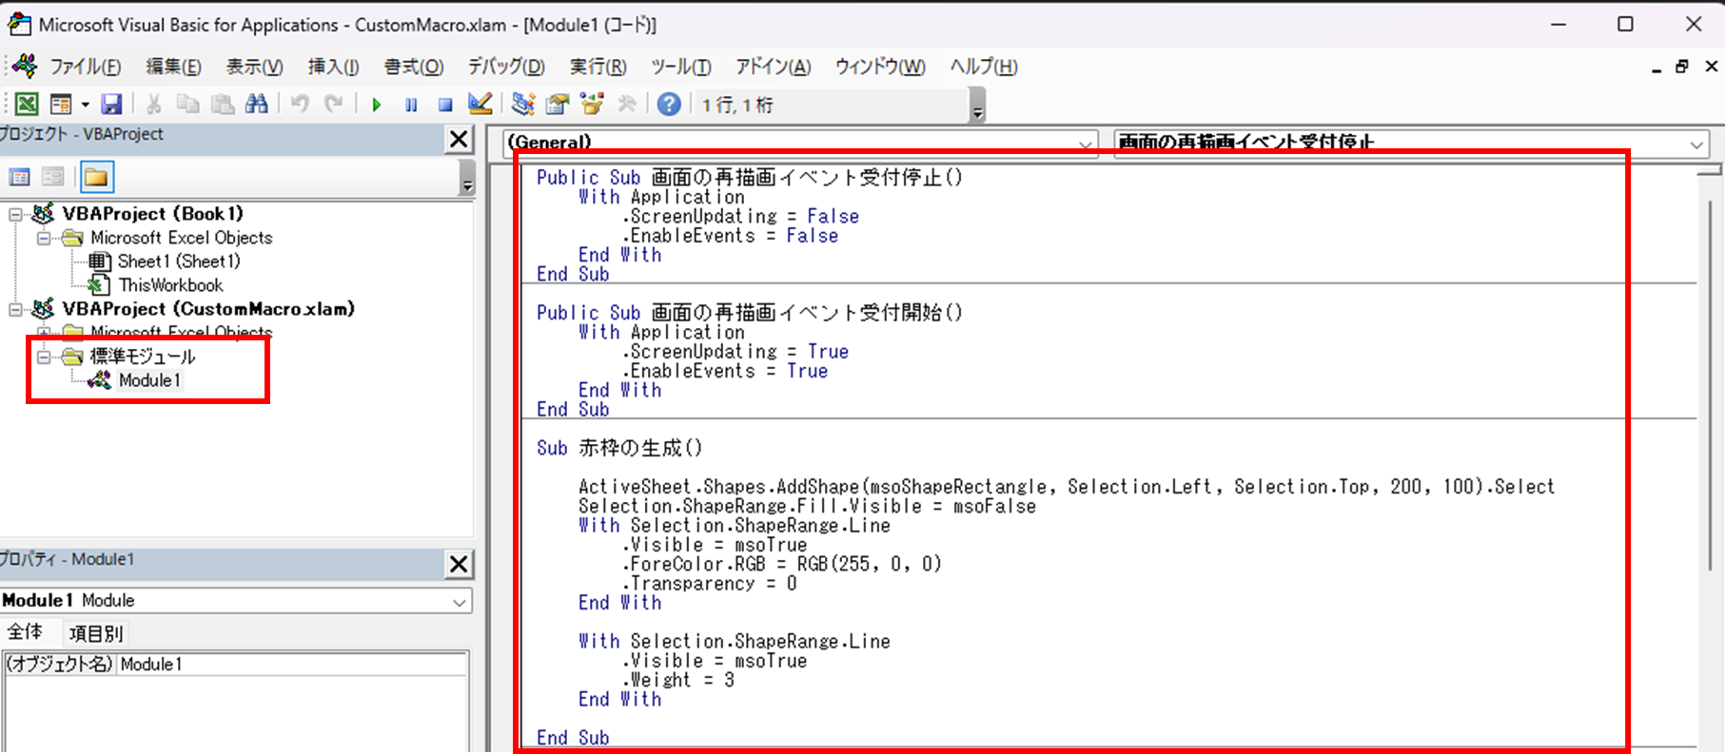Open the 編集(E) menu
The height and width of the screenshot is (754, 1725).
pyautogui.click(x=173, y=67)
